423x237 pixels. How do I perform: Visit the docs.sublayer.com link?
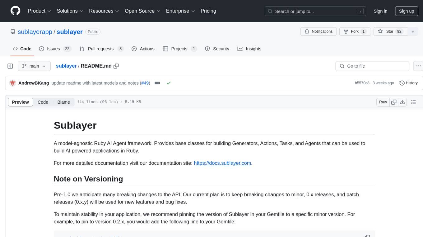click(x=222, y=163)
